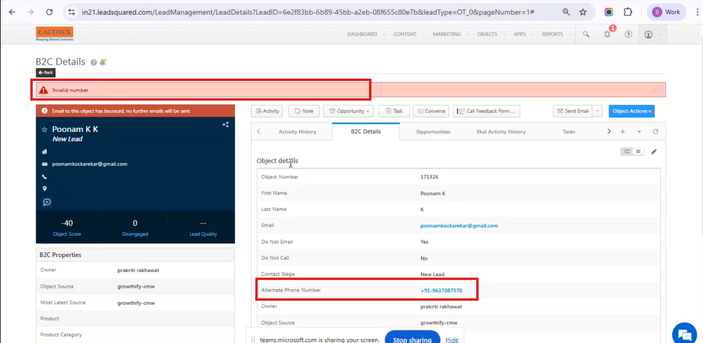Open the help question mark icon
The image size is (703, 343).
pos(628,35)
